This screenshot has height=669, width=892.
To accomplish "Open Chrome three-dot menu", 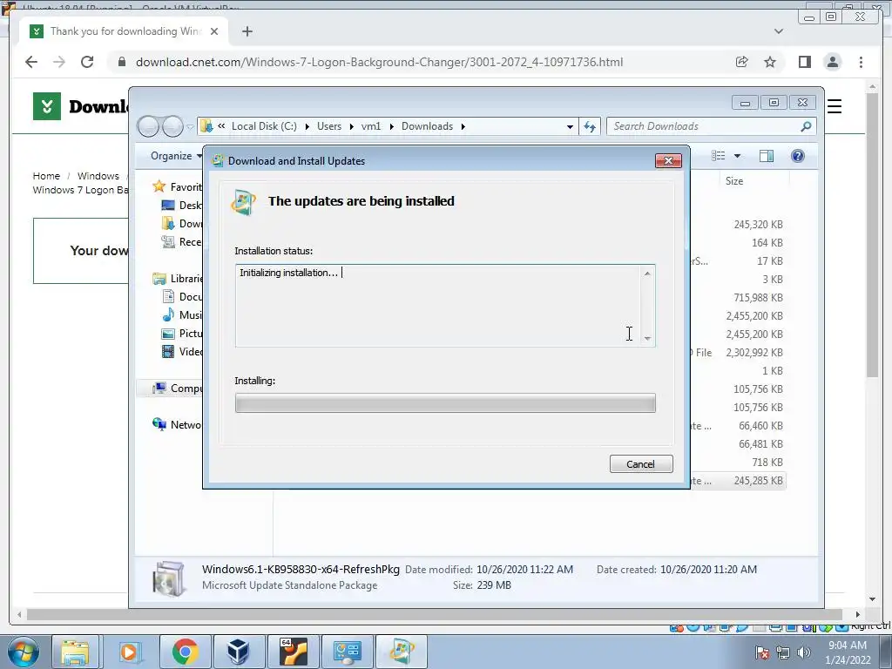I will [861, 62].
